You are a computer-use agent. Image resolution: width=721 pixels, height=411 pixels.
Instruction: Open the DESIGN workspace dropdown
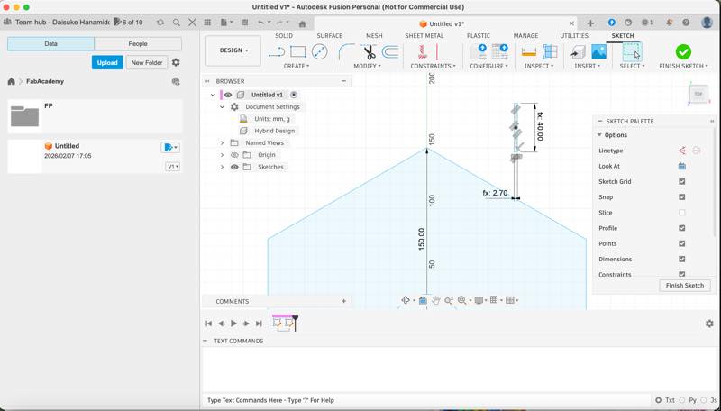233,50
